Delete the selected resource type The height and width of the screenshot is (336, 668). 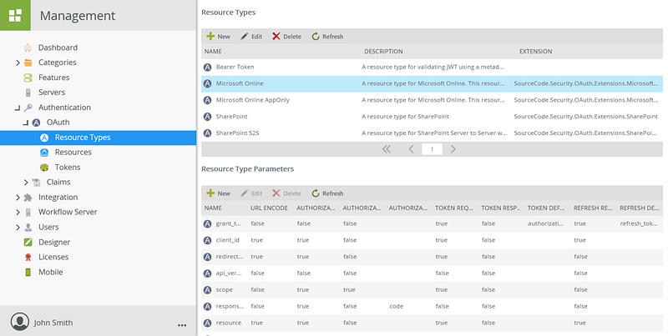[286, 37]
